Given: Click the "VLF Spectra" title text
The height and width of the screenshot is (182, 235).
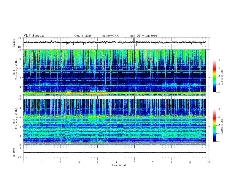Looking at the screenshot, I should [34, 36].
